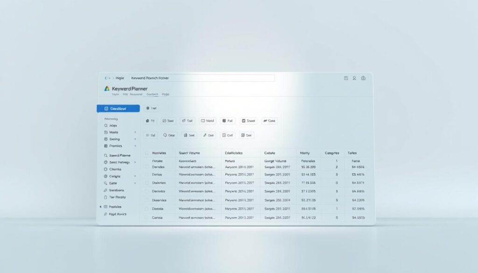Click the 'Google Volume' cell in the table
The image size is (478, 273).
pos(275,161)
